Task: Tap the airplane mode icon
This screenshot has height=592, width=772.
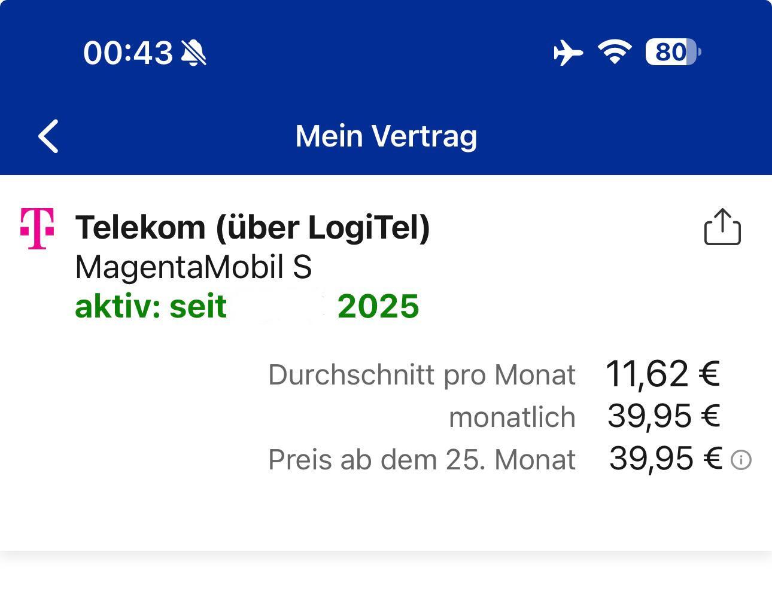Action: 567,53
